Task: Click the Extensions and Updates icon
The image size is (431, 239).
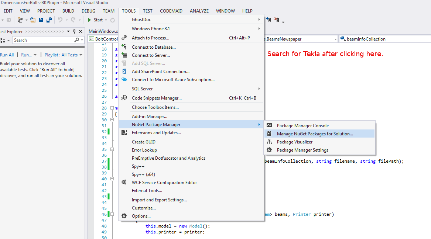Action: click(x=124, y=133)
